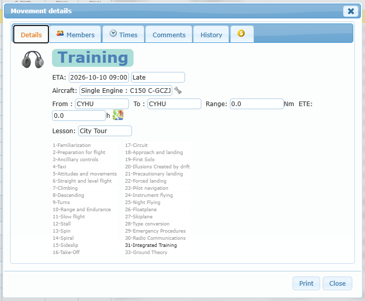The height and width of the screenshot is (301, 365).
Task: Select the 22-Forced landing exercise
Action: (146, 181)
